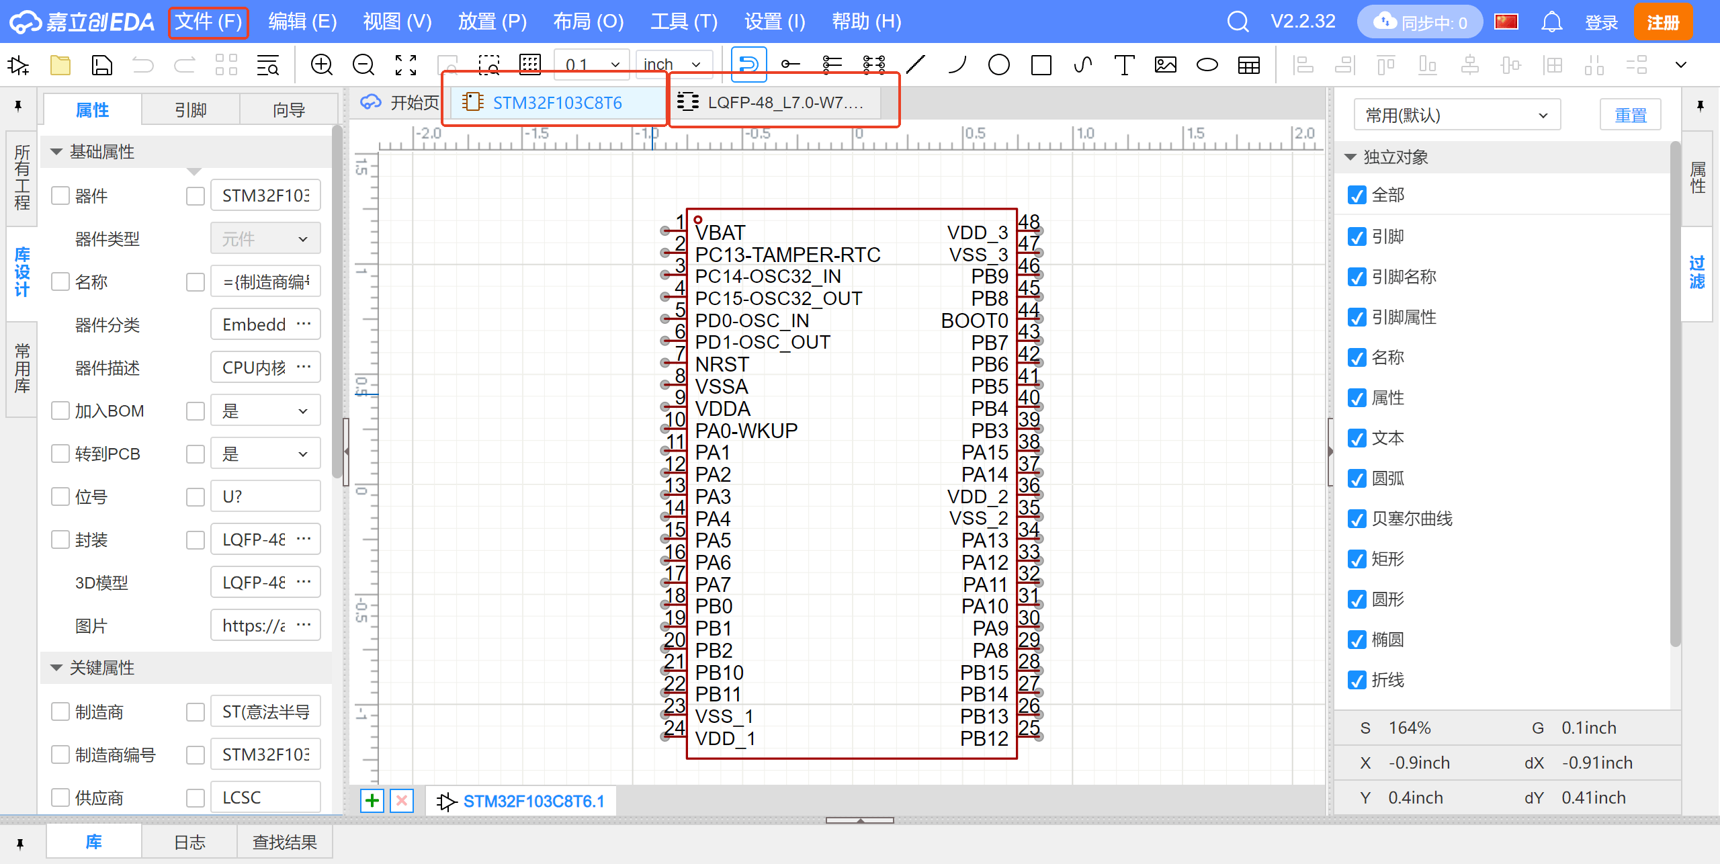Click the zoom in magnifier icon
The height and width of the screenshot is (864, 1720).
point(322,65)
